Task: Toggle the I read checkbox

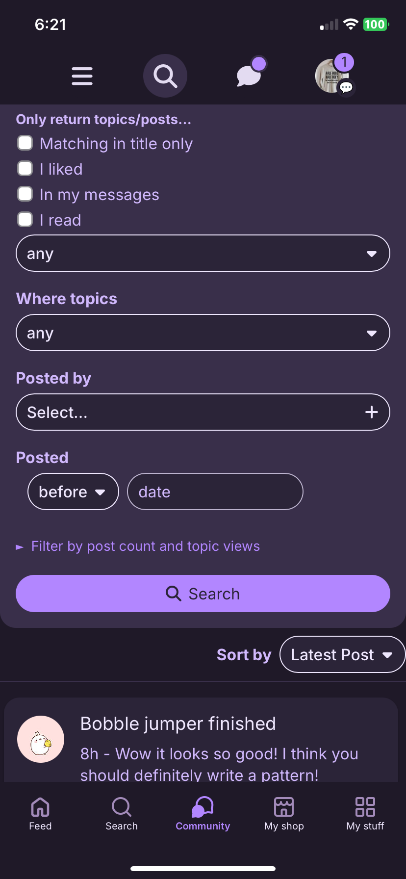Action: [25, 220]
